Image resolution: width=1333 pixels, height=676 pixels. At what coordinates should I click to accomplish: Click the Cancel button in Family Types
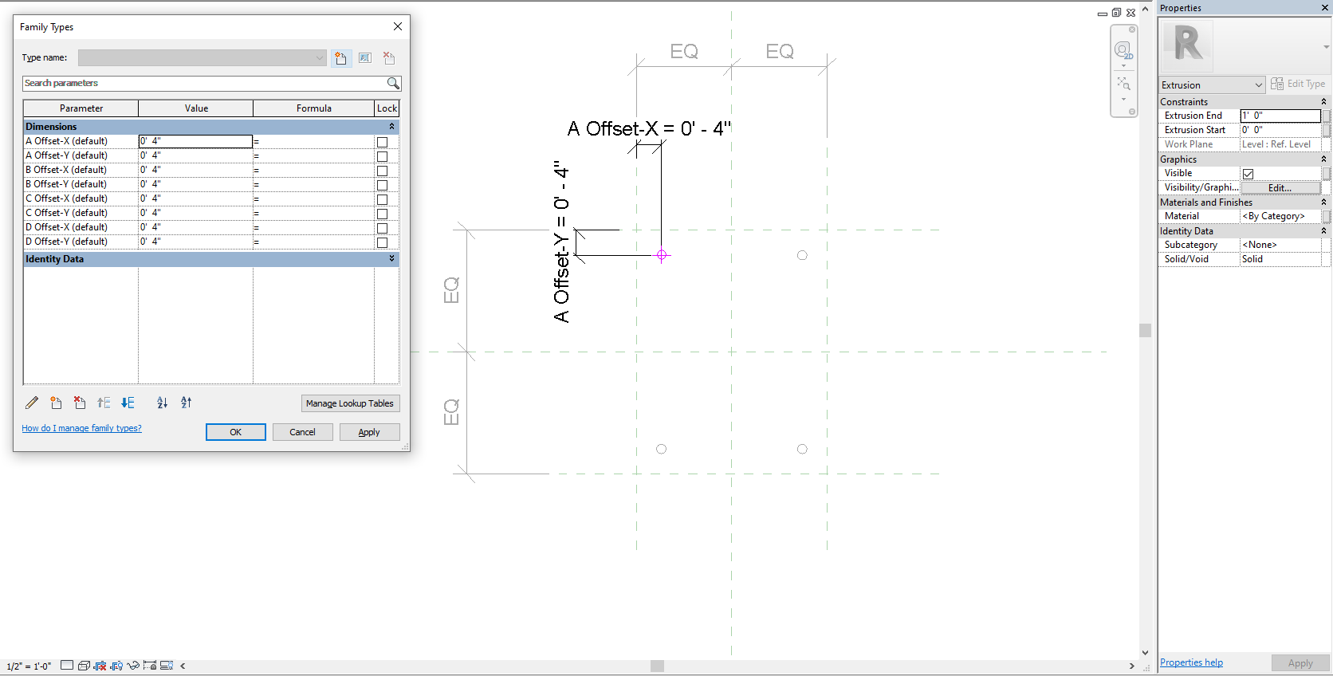[x=302, y=432]
